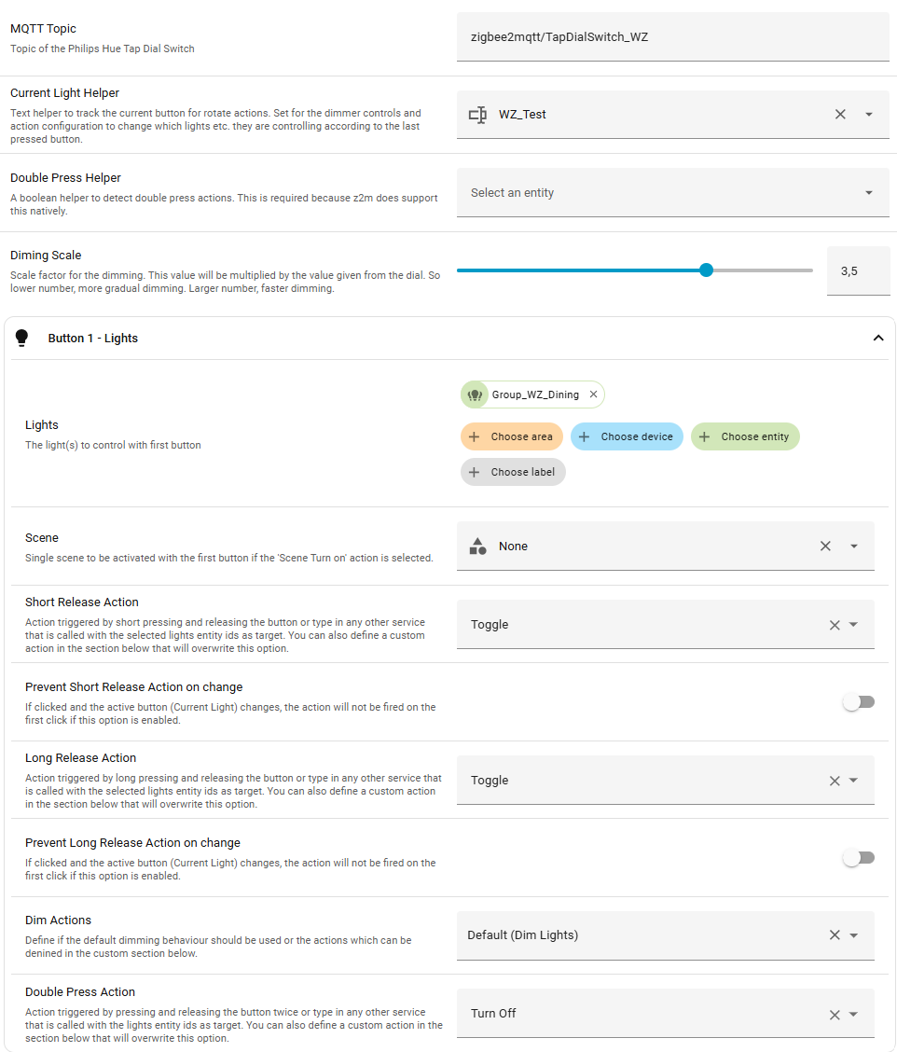
Task: Clear the Double Press Action value
Action: [x=835, y=1015]
